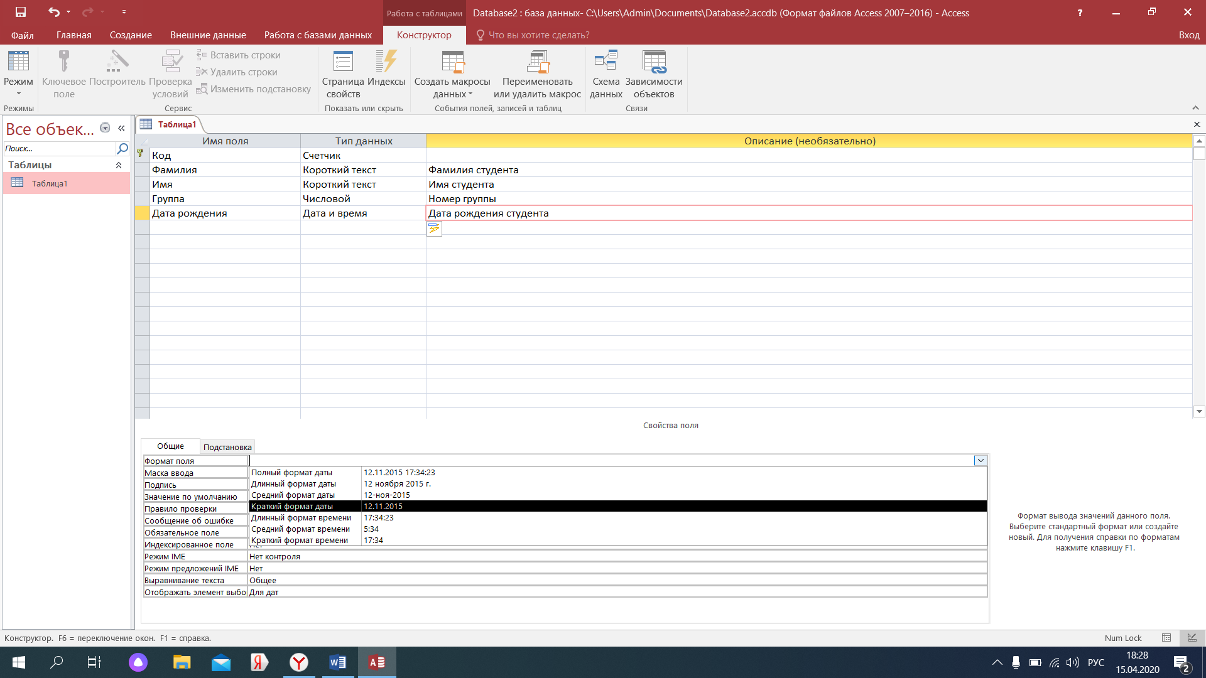Open File Explorer from taskbar

[182, 662]
